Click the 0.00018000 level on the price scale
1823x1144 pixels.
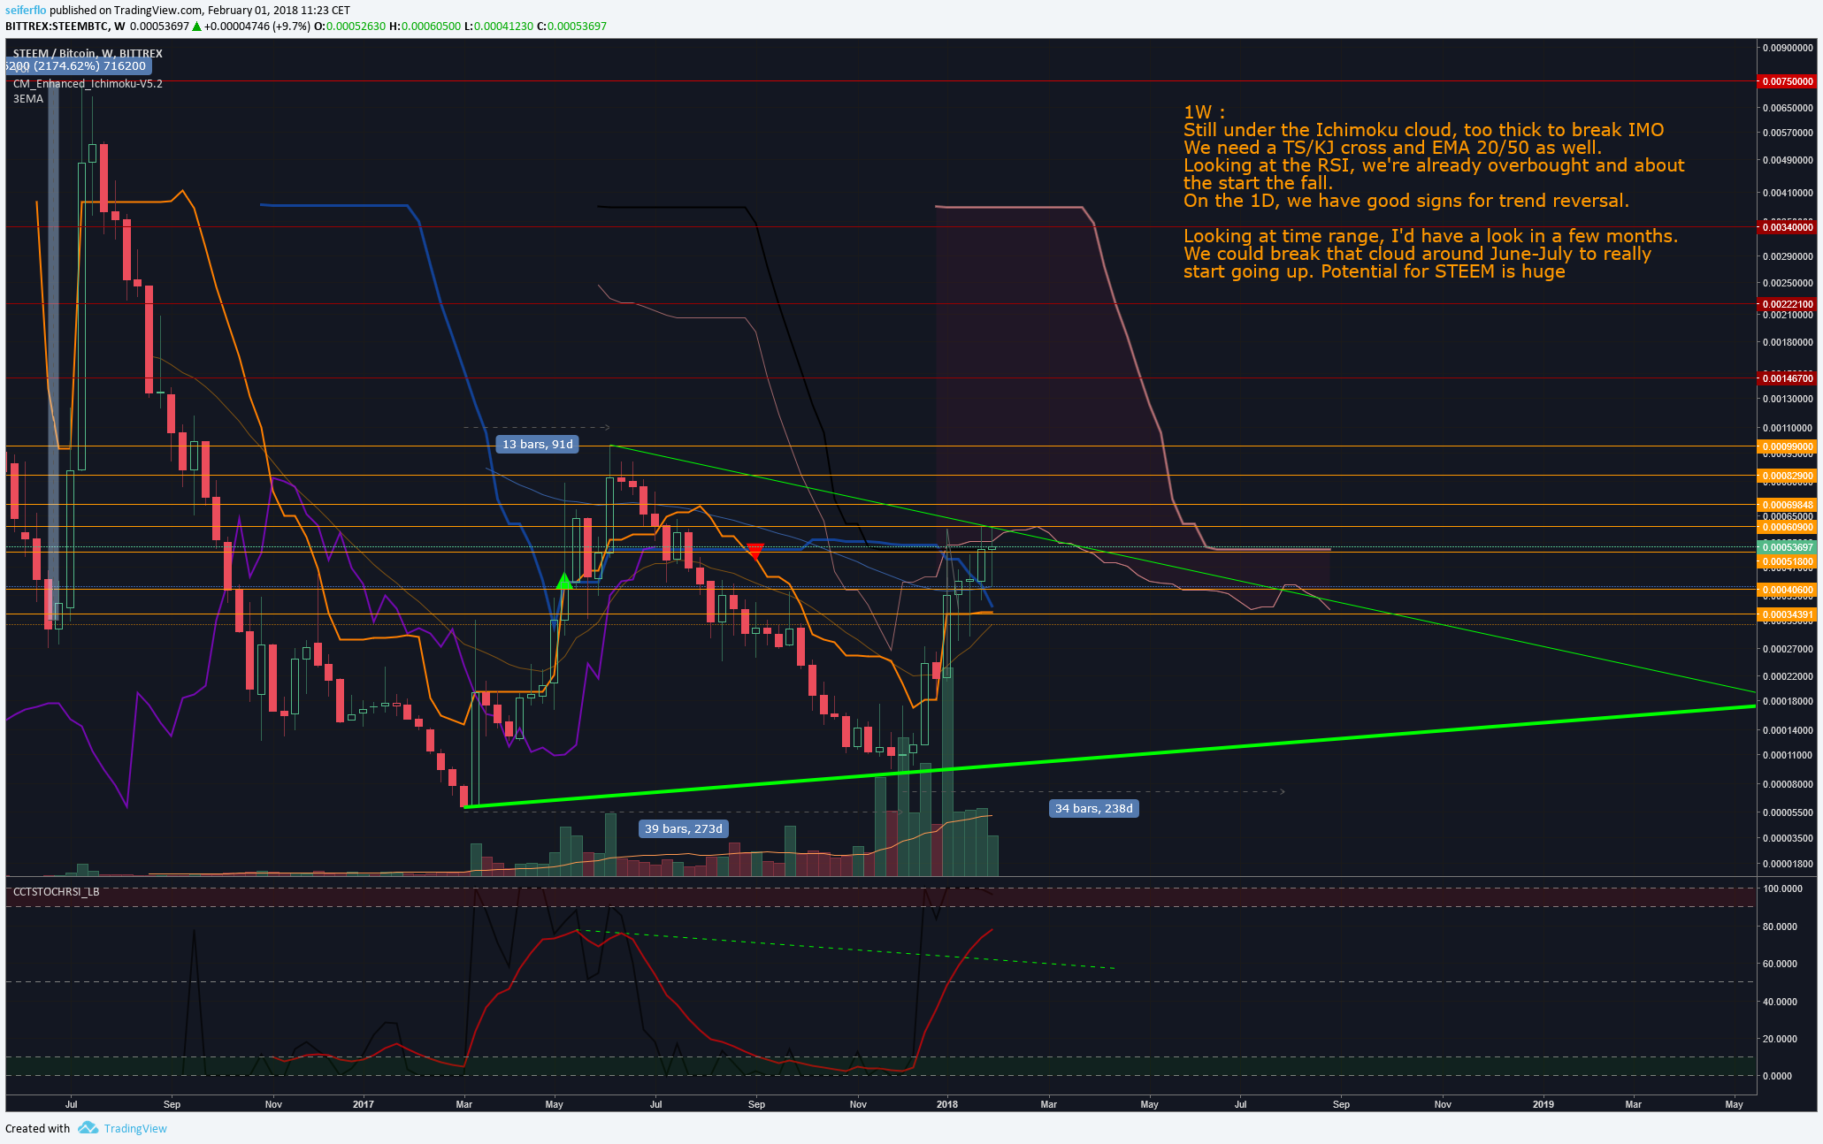tap(1788, 701)
